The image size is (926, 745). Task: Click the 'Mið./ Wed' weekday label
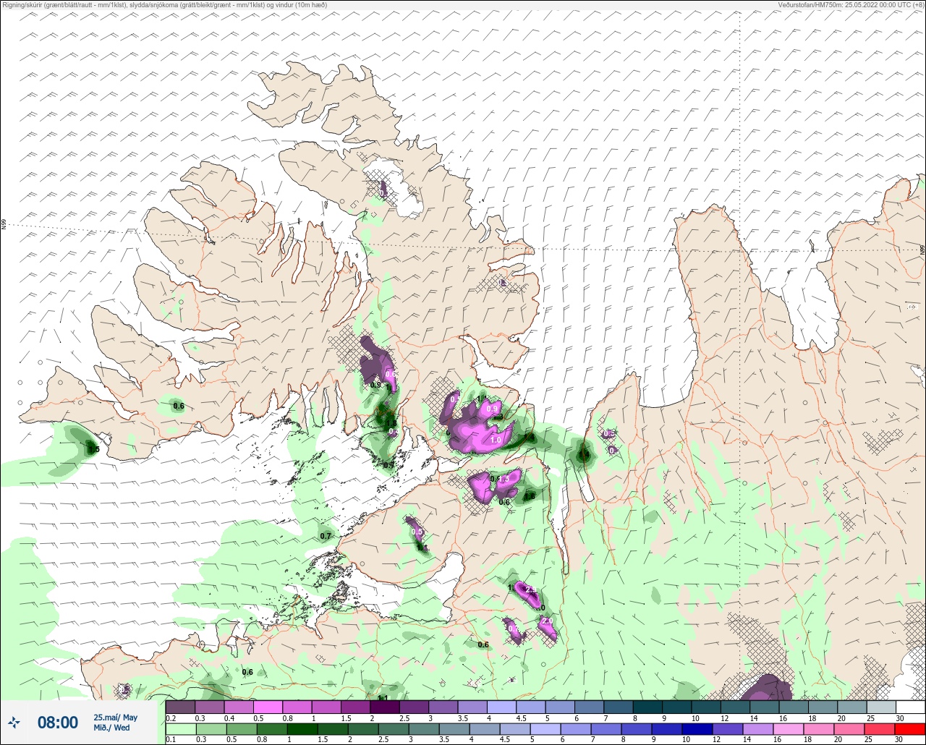click(111, 728)
